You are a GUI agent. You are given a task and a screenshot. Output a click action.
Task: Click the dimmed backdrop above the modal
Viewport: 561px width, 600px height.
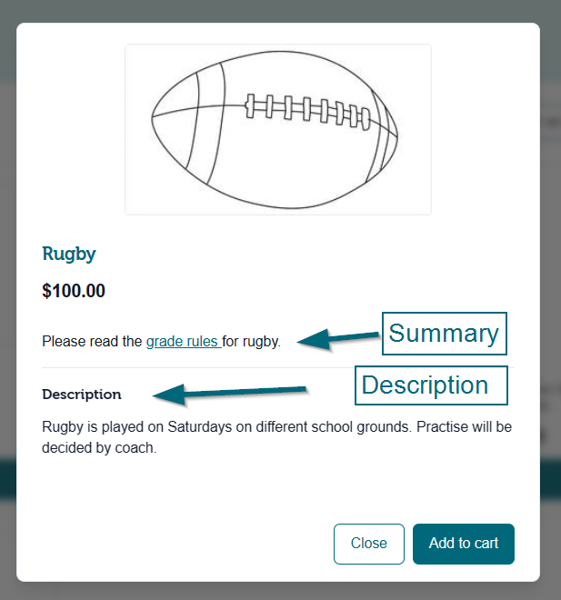click(x=280, y=11)
